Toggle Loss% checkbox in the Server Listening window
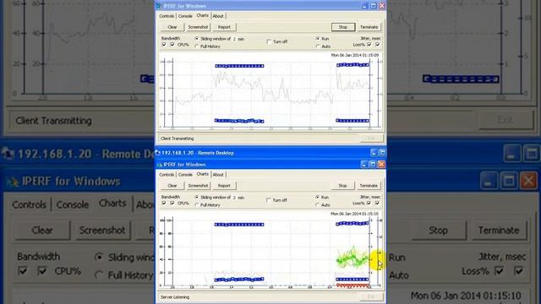541x304 pixels. tap(369, 203)
